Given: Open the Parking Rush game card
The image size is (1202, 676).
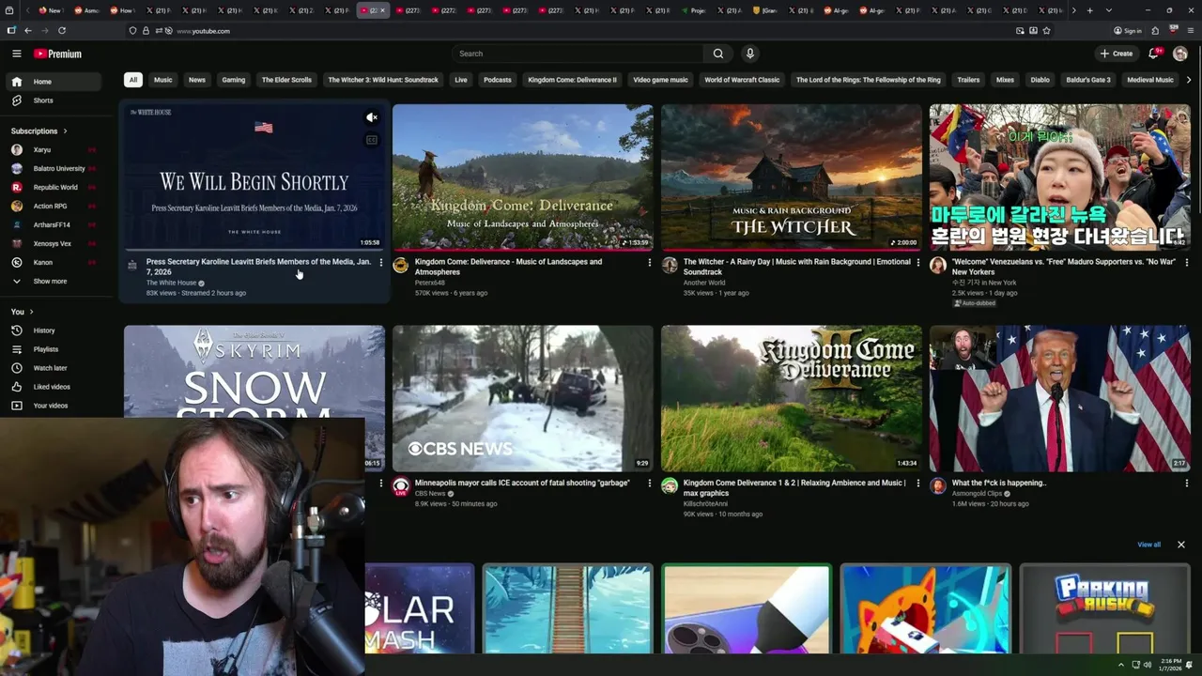Looking at the screenshot, I should [1104, 608].
